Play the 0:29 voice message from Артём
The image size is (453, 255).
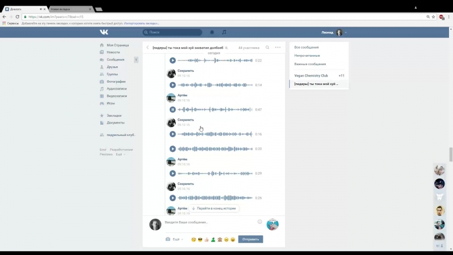173,173
